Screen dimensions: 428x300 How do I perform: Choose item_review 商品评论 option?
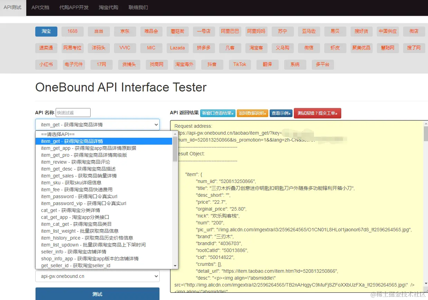pyautogui.click(x=104, y=162)
